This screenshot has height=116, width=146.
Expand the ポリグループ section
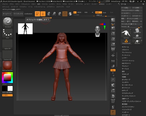coord(126,79)
